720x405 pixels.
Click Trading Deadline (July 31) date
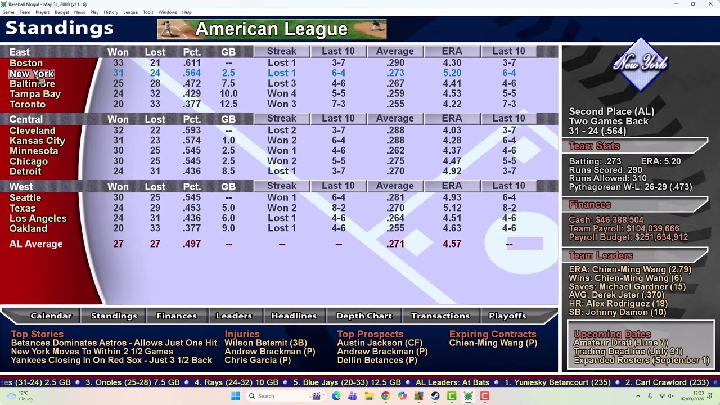(x=628, y=352)
